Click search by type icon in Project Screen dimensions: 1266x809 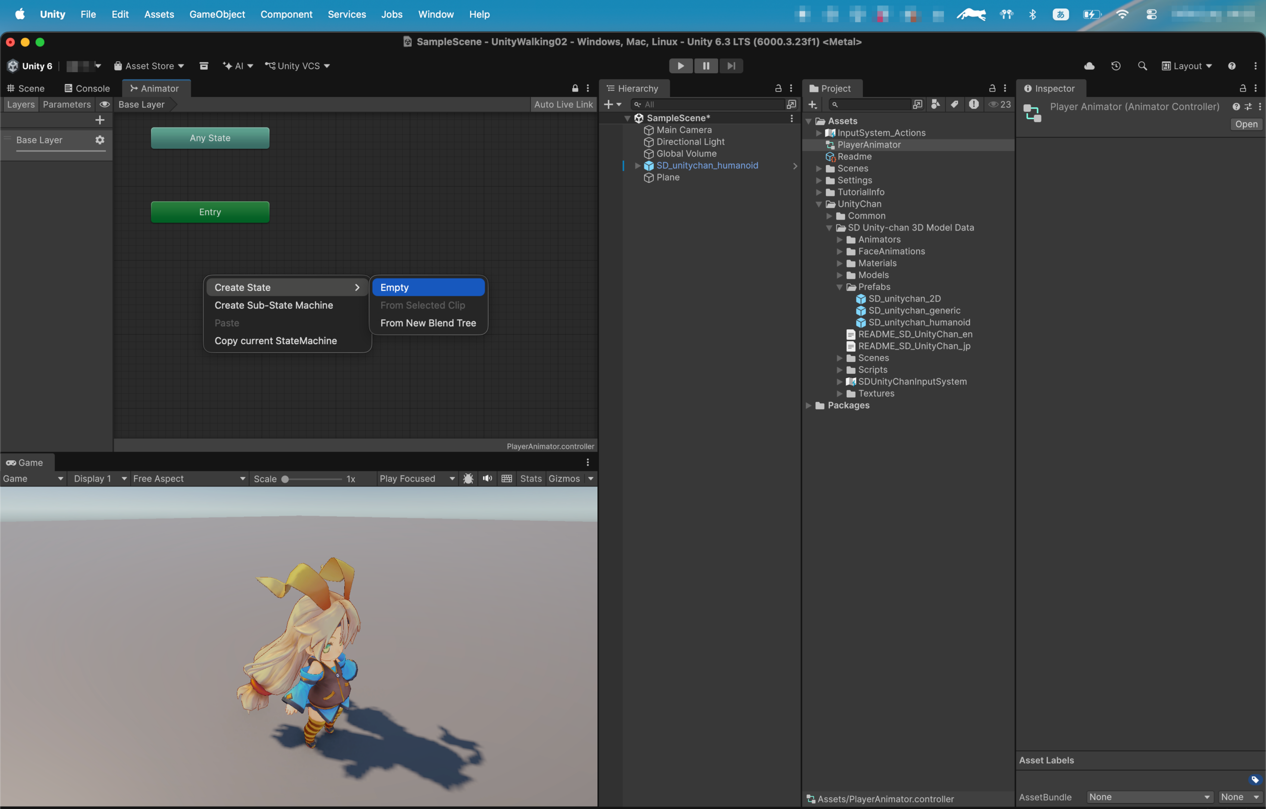pos(935,104)
